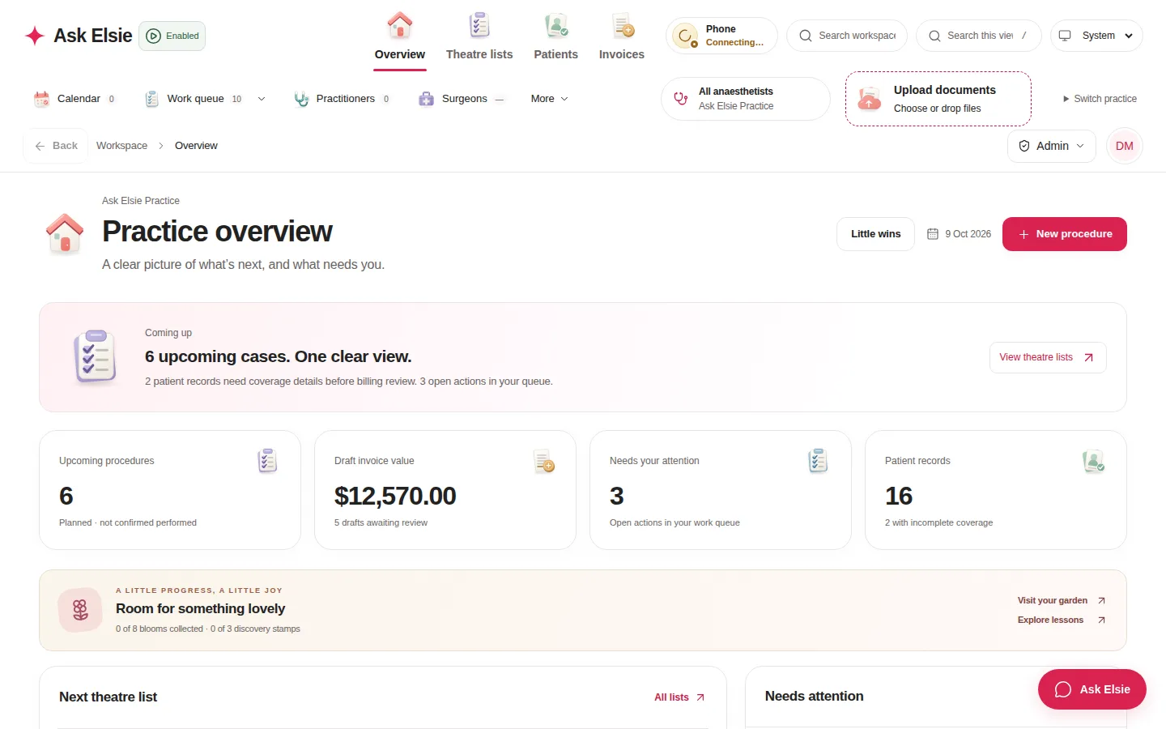
Task: Click the 9 Oct 2026 date text
Action: click(968, 234)
